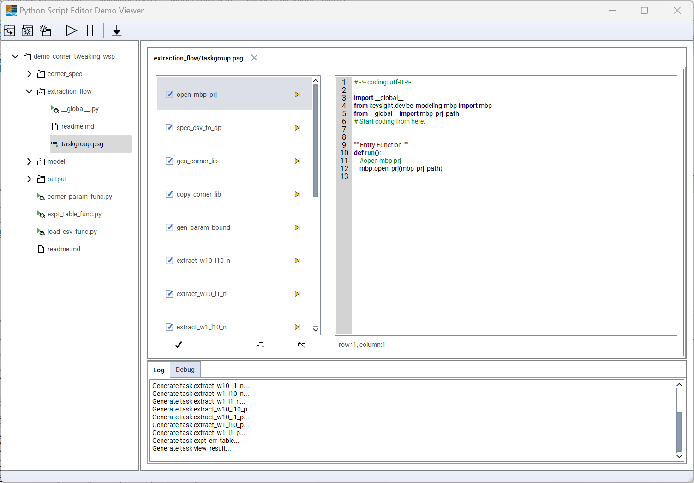Click the new folder sparkle icon
The width and height of the screenshot is (694, 483).
[x=45, y=31]
